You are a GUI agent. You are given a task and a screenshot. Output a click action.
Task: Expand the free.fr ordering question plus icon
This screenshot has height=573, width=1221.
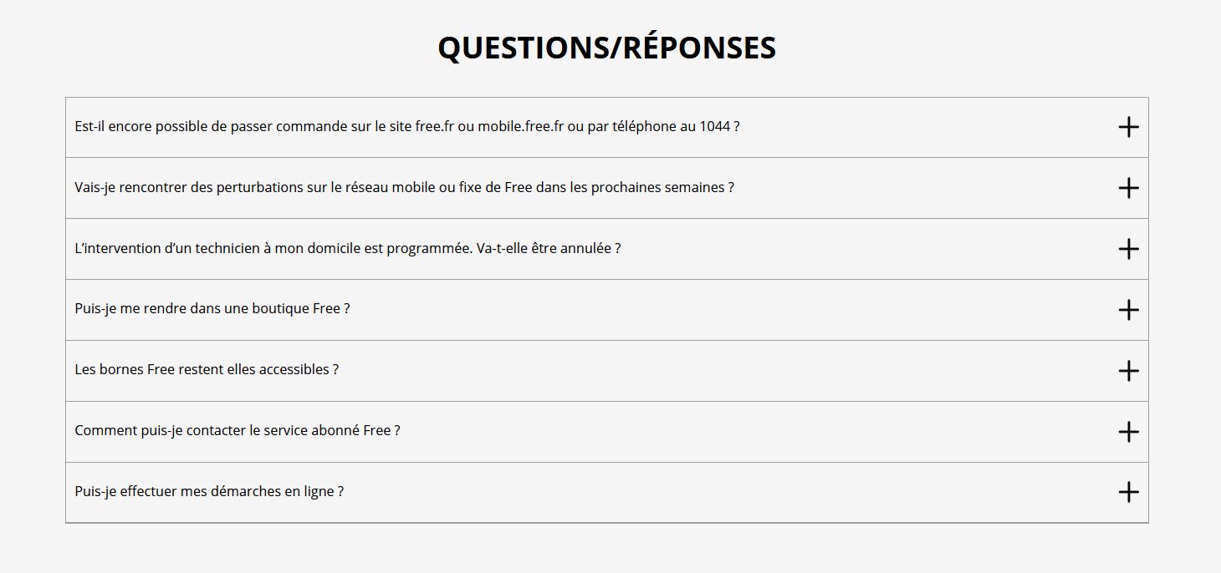pos(1128,127)
